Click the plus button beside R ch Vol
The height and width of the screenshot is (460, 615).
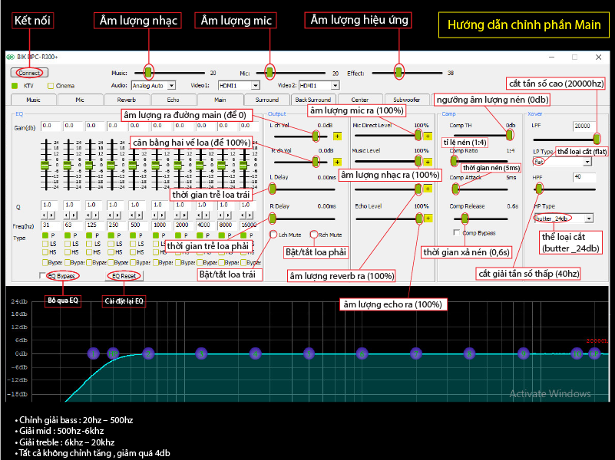click(337, 162)
